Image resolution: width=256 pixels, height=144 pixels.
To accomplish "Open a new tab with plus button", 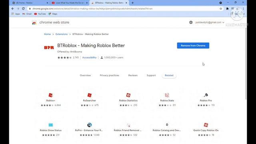I will click(132, 3).
